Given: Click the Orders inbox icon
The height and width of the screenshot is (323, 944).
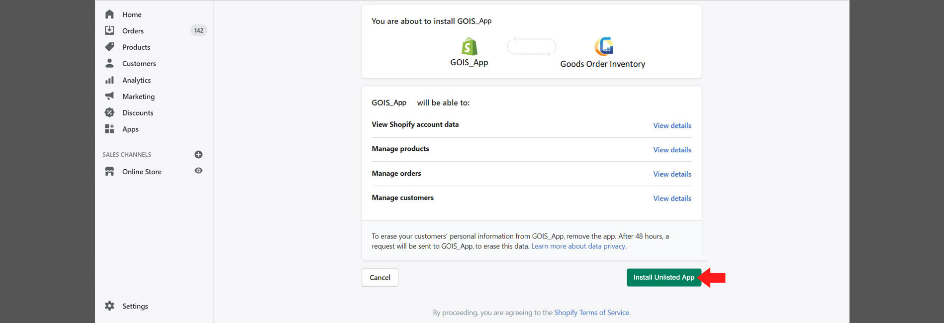Looking at the screenshot, I should (x=109, y=30).
